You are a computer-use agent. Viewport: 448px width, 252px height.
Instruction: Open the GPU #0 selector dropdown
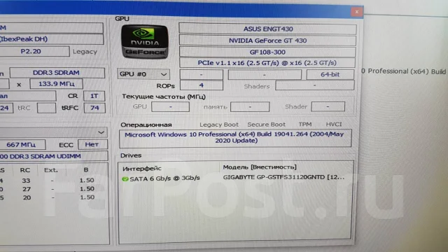143,74
